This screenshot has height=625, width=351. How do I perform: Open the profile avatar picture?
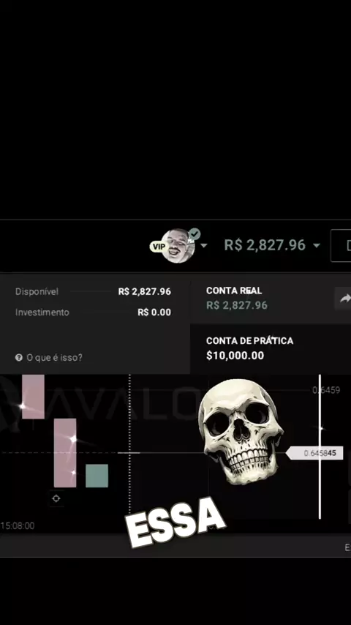pyautogui.click(x=178, y=247)
